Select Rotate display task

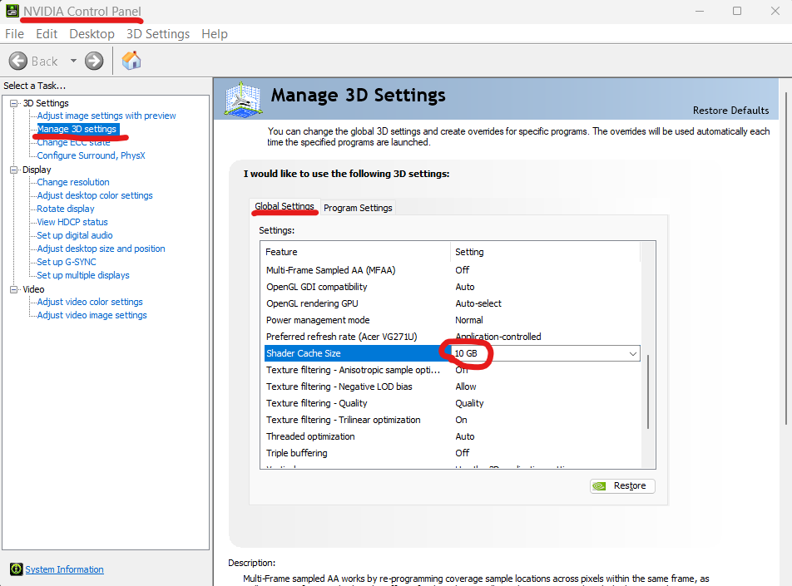coord(66,209)
